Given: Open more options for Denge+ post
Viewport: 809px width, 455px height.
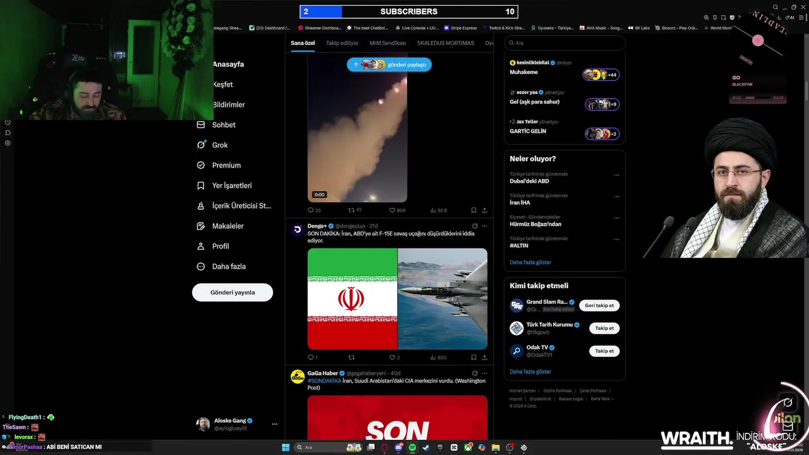Looking at the screenshot, I should pyautogui.click(x=485, y=226).
